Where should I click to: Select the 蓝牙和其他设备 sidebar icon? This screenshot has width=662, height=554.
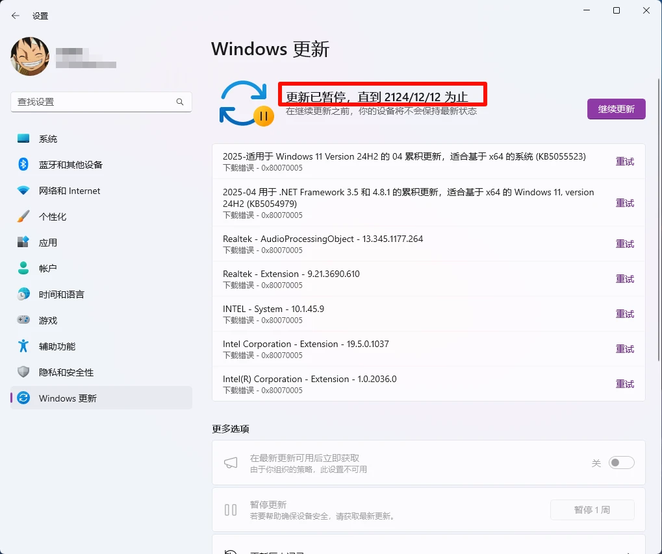coord(23,164)
